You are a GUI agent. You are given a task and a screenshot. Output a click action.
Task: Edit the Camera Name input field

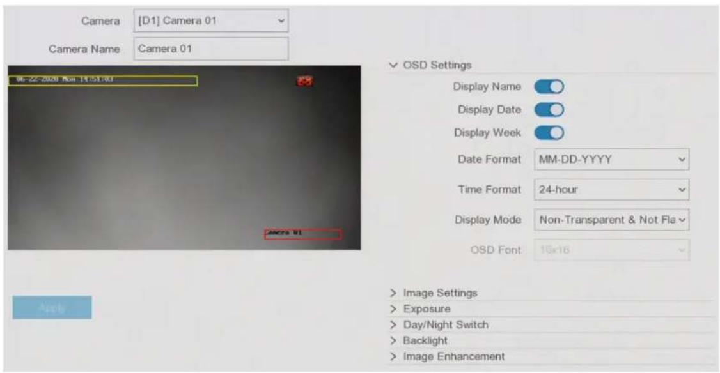coord(211,49)
